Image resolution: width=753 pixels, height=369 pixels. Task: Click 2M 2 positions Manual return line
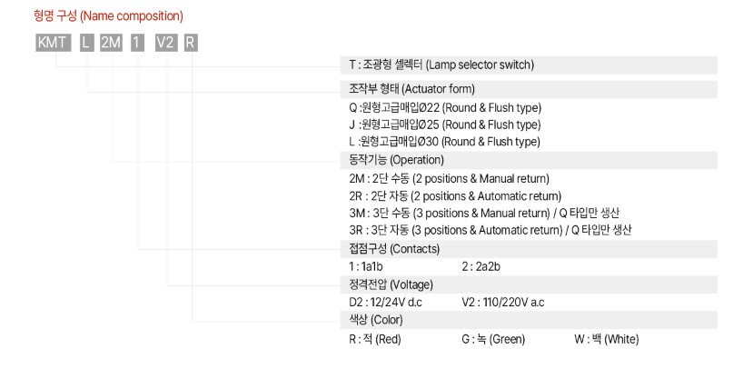(x=449, y=179)
